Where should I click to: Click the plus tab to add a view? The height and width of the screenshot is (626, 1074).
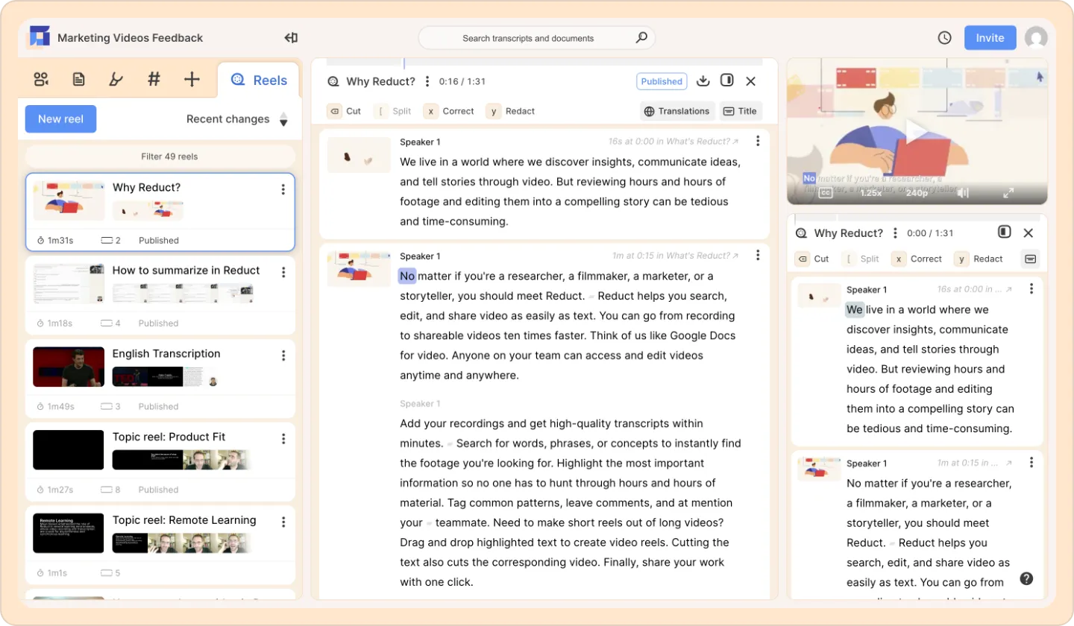pyautogui.click(x=192, y=79)
